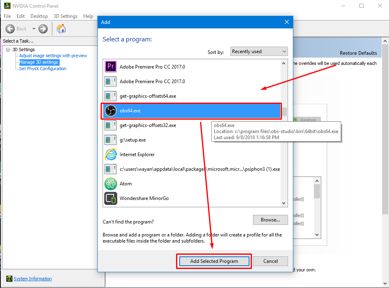The image size is (389, 288).
Task: Click the greyed Restore button behind dialog
Action: [307, 120]
